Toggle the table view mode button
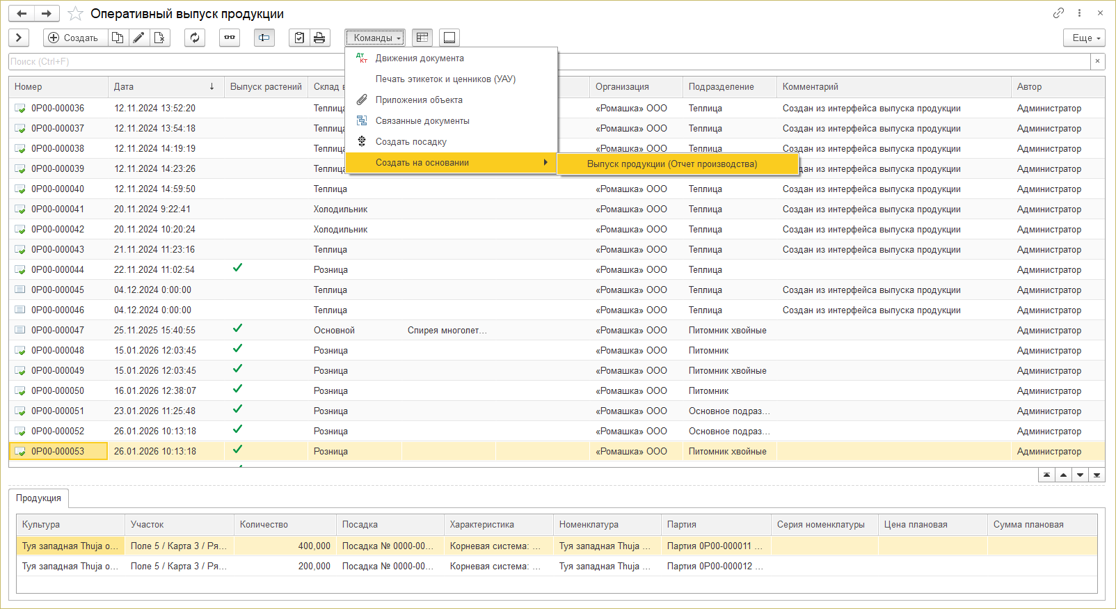 click(x=422, y=38)
